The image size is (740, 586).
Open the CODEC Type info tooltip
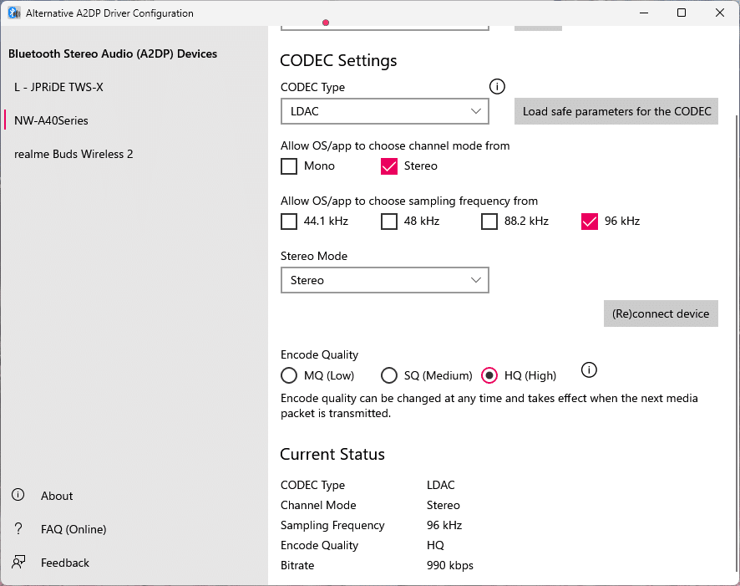(x=497, y=86)
